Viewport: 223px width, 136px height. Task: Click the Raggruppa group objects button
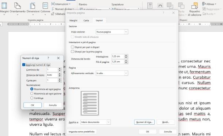212,9
